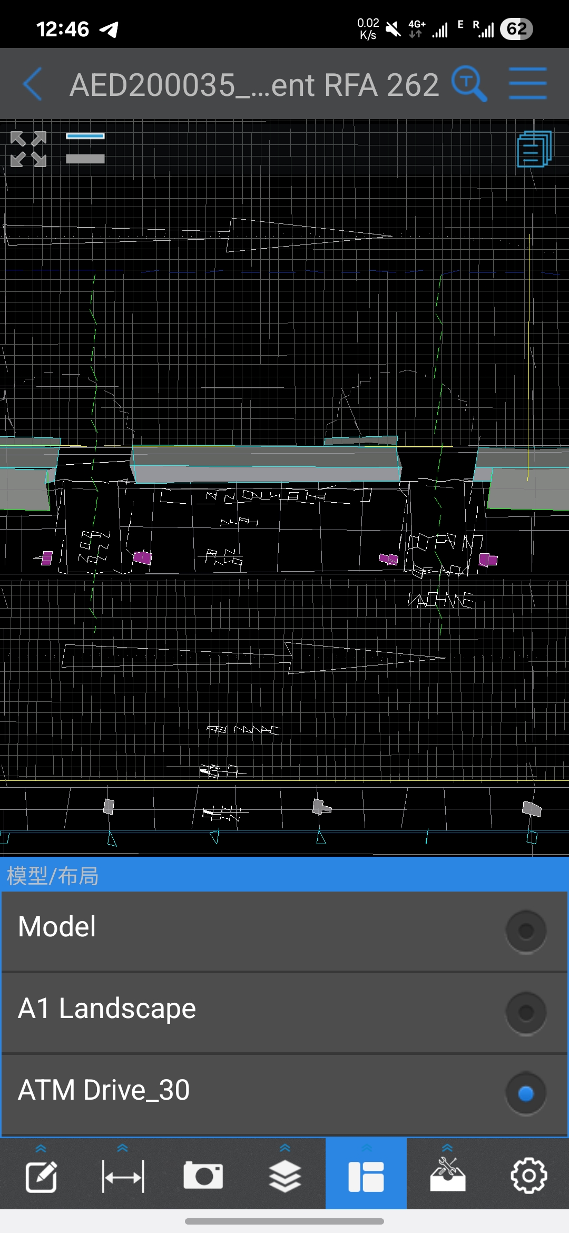569x1233 pixels.
Task: Open the toolbox icon with wrench
Action: coord(447,1175)
